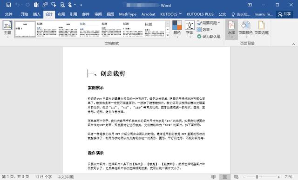This screenshot has width=298, height=180.
Task: Open the 颜色 theme colors dropdown
Action: 177,29
